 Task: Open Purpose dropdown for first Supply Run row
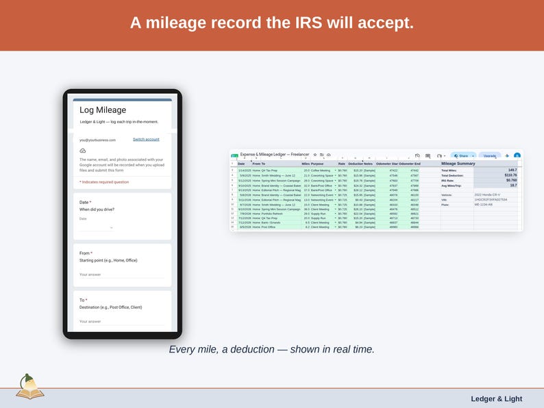click(335, 214)
